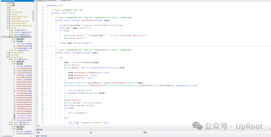The image size is (271, 137).
Task: Click the mscan.Common namespace braces icon
Action: [9, 52]
